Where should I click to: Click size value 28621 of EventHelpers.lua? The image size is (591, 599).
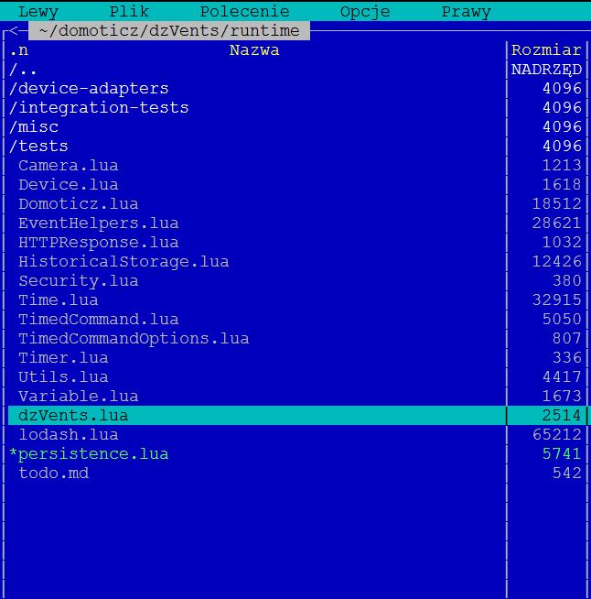556,223
